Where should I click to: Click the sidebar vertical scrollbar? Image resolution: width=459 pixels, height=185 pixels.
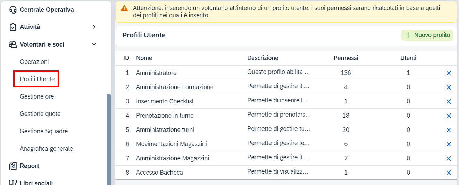[109, 139]
